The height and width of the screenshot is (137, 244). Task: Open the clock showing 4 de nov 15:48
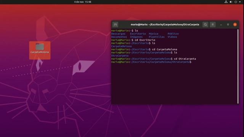tap(83, 2)
